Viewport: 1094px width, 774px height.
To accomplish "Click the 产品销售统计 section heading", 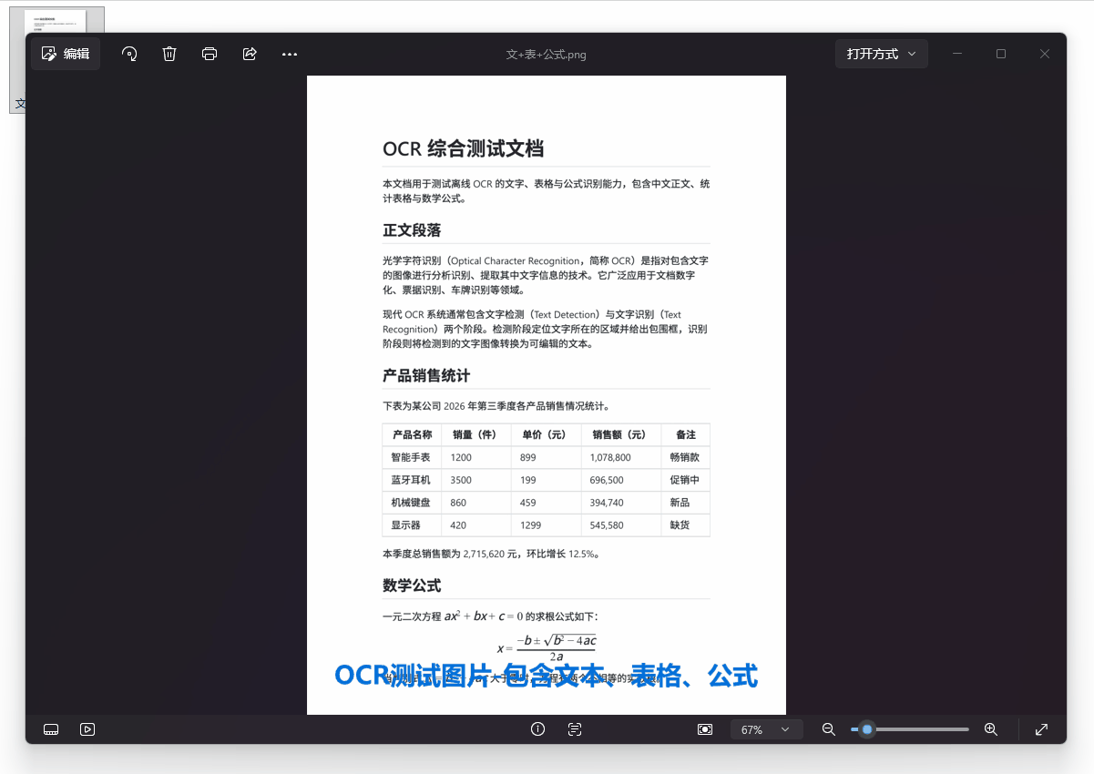I will click(426, 376).
